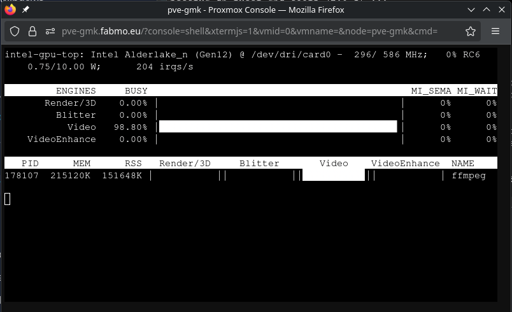Open the tracking protection shield icon

15,31
